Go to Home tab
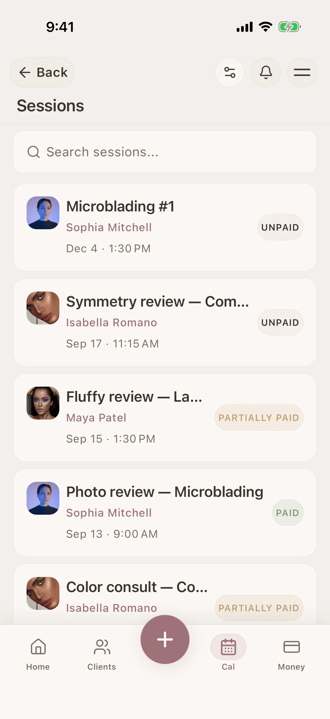The image size is (330, 719). pyautogui.click(x=38, y=654)
